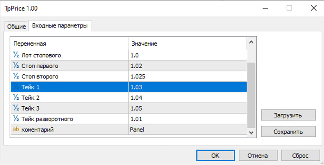Switch to the Общие tab

click(x=16, y=27)
